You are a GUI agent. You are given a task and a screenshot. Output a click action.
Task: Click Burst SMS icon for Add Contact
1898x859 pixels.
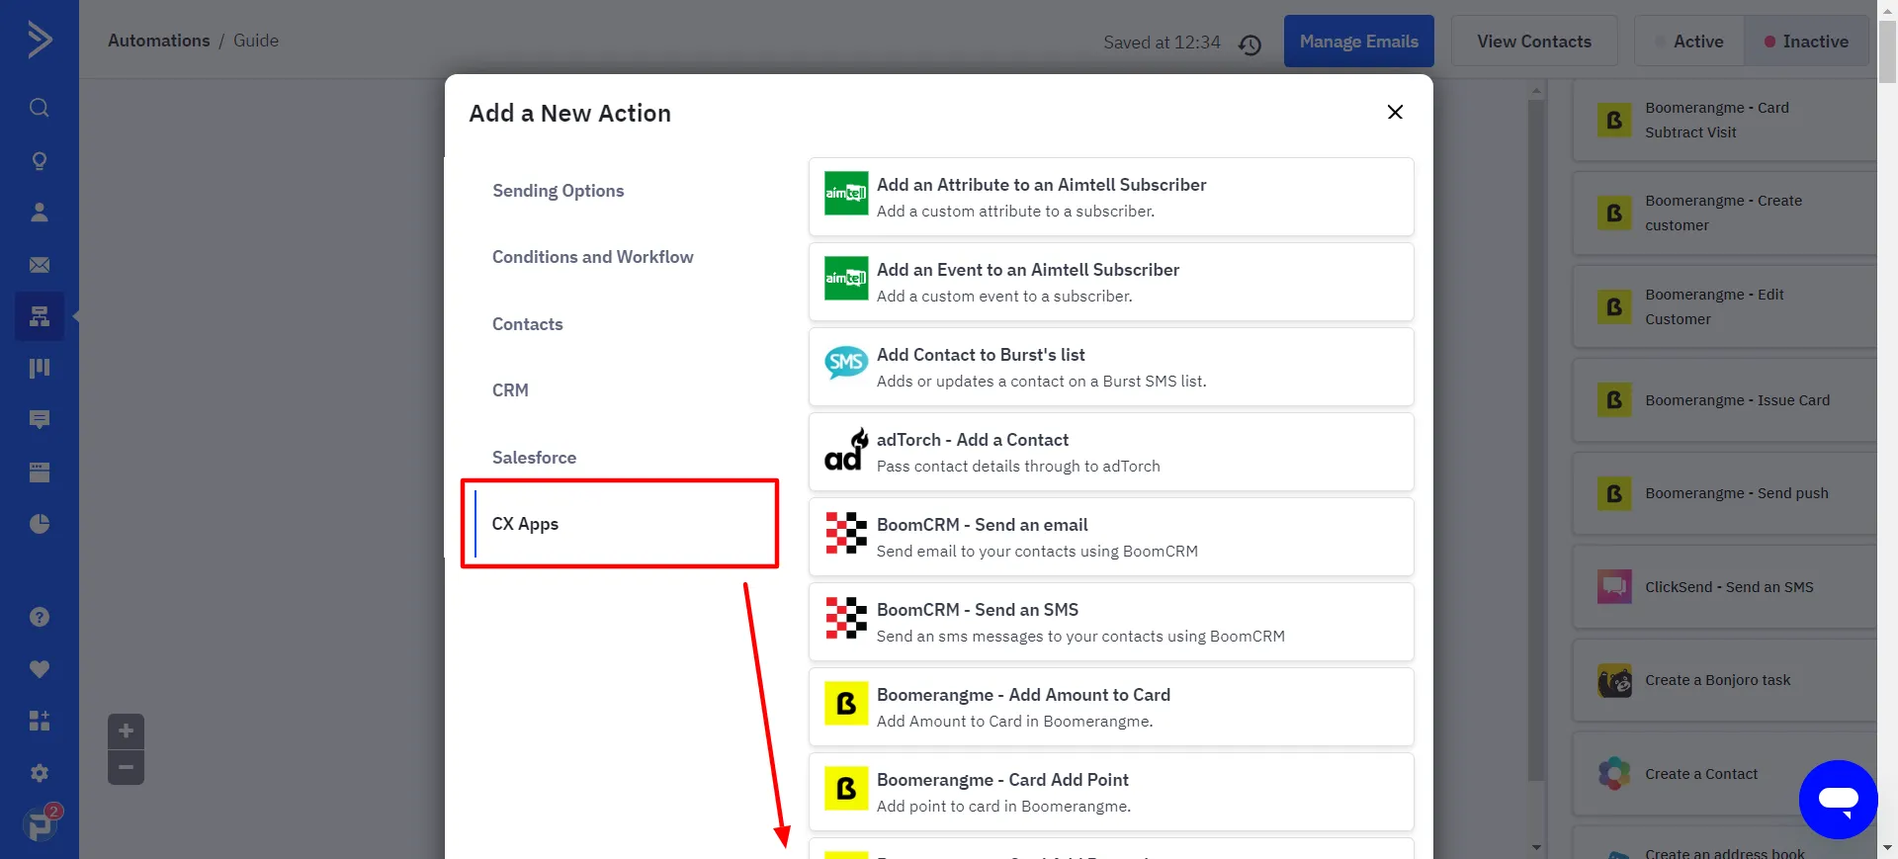coord(846,363)
